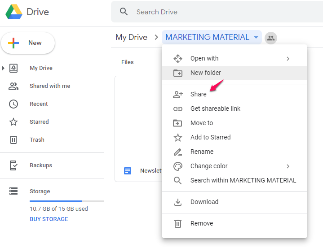323x252 pixels.
Task: Click the New folder icon
Action: [x=178, y=73]
